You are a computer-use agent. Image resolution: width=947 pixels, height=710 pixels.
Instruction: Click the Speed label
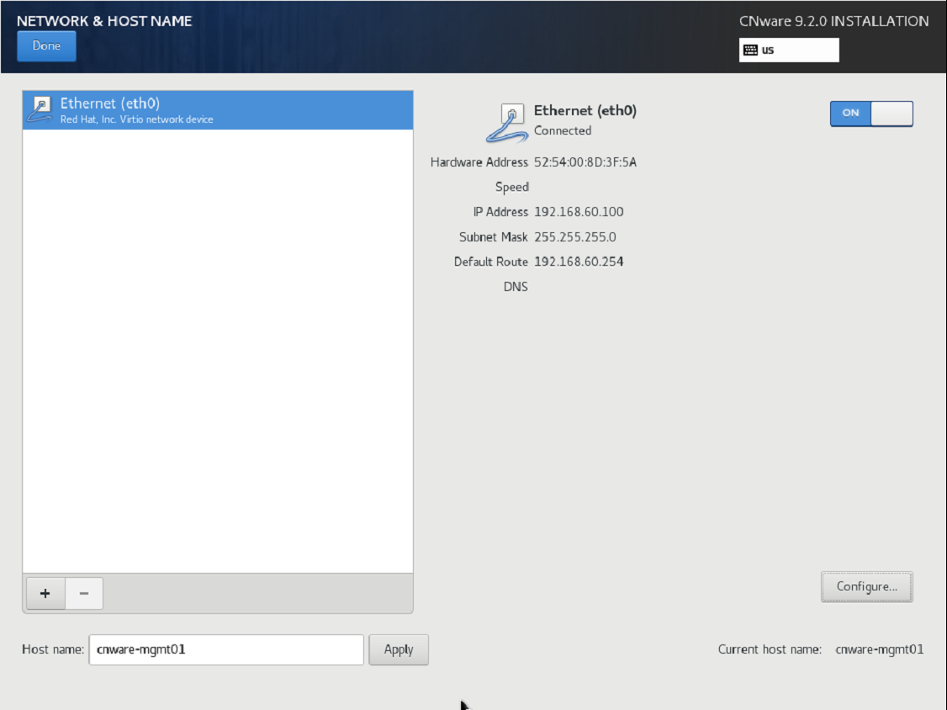[x=512, y=188]
